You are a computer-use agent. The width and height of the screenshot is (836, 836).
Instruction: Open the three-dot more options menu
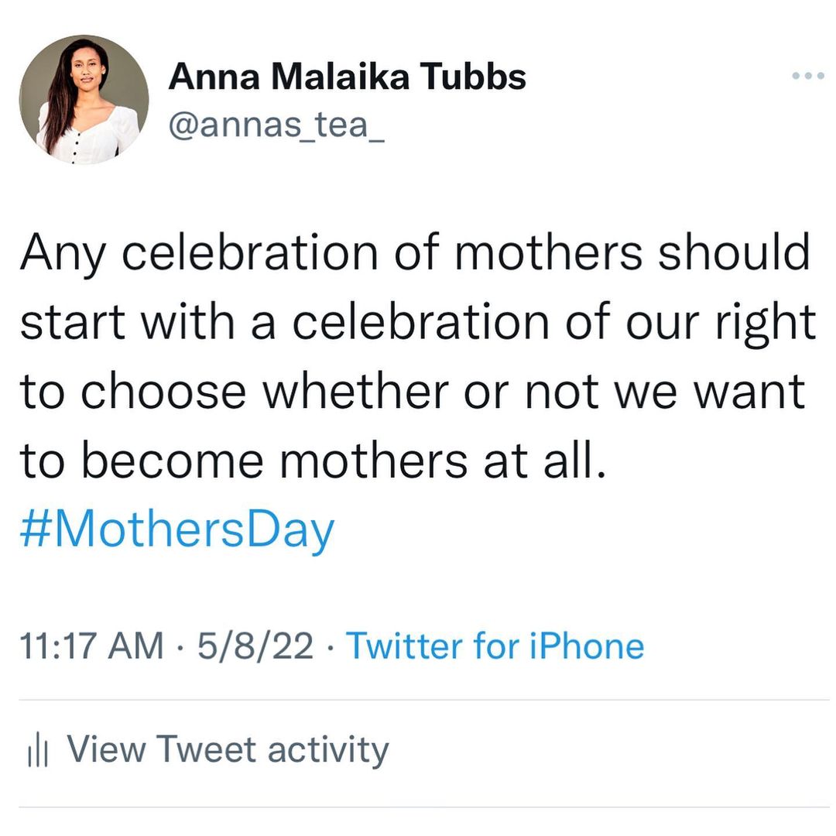pos(809,76)
